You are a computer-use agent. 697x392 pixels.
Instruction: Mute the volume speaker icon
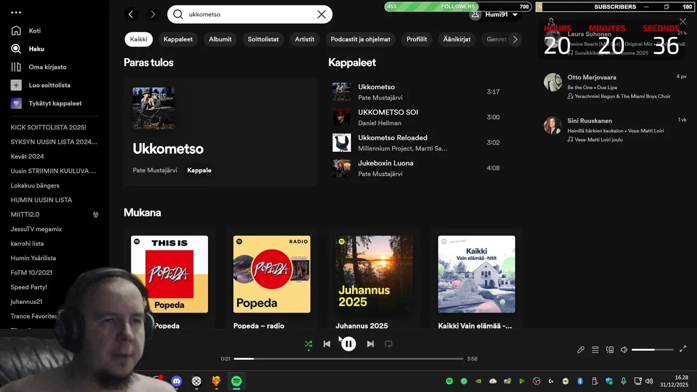point(625,350)
